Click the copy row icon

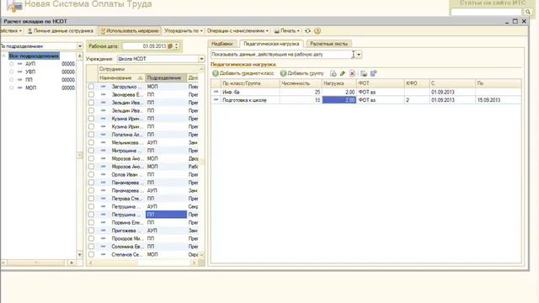point(334,73)
